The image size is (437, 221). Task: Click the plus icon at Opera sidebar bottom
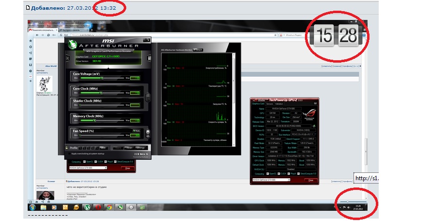[31, 81]
